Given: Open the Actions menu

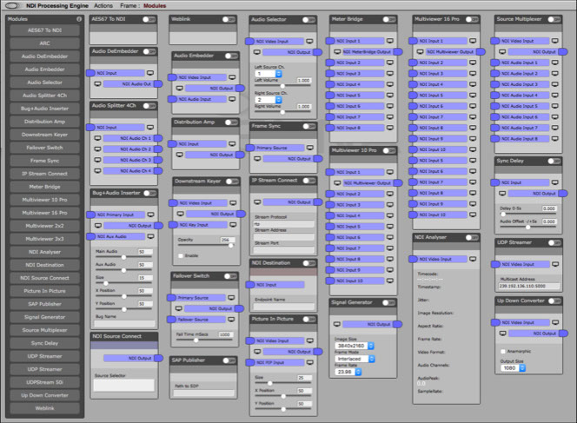Looking at the screenshot, I should (103, 5).
